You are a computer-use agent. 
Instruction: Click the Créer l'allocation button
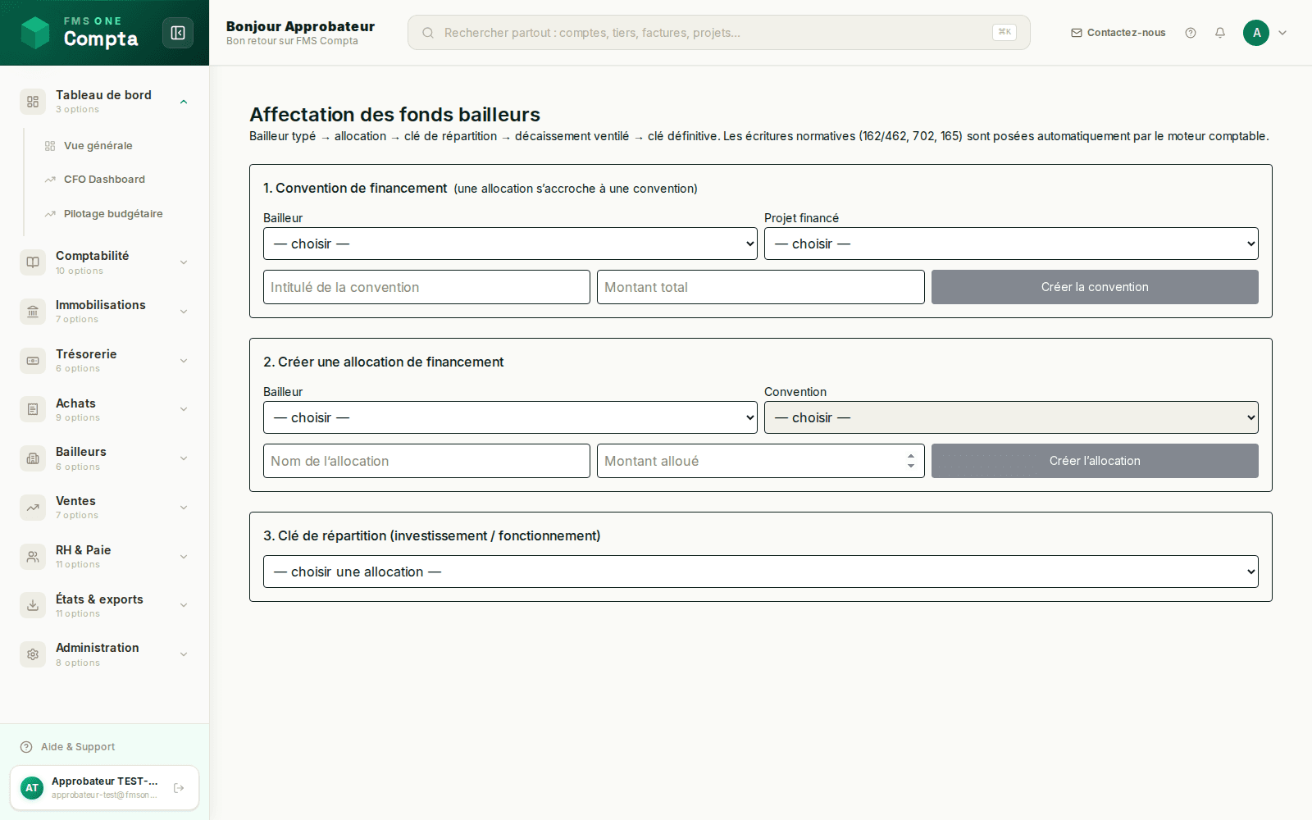tap(1095, 461)
